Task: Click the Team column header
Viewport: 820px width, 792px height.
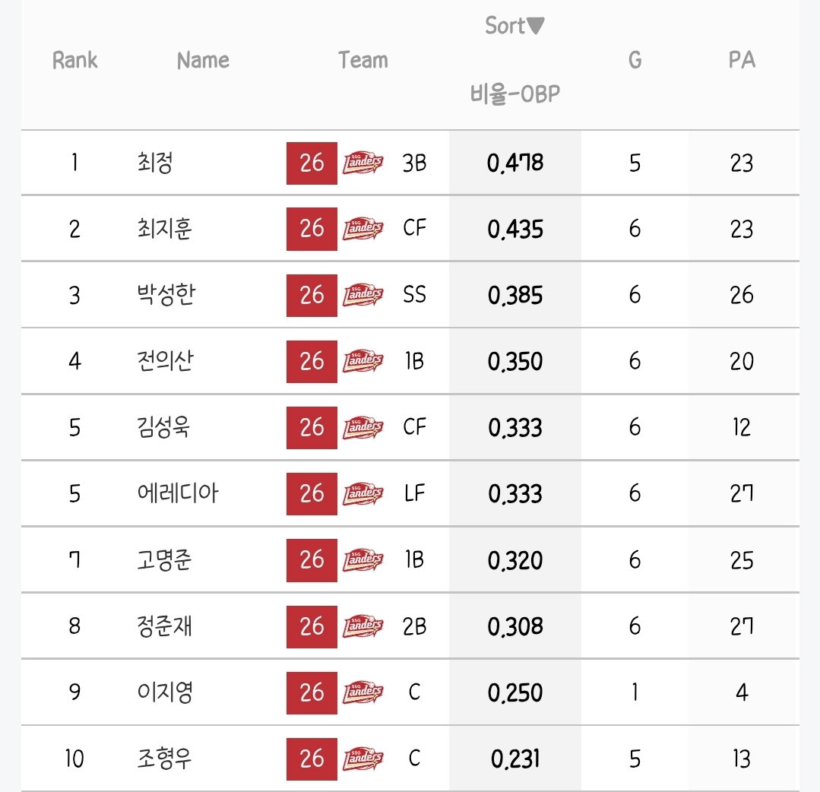Action: [x=363, y=59]
